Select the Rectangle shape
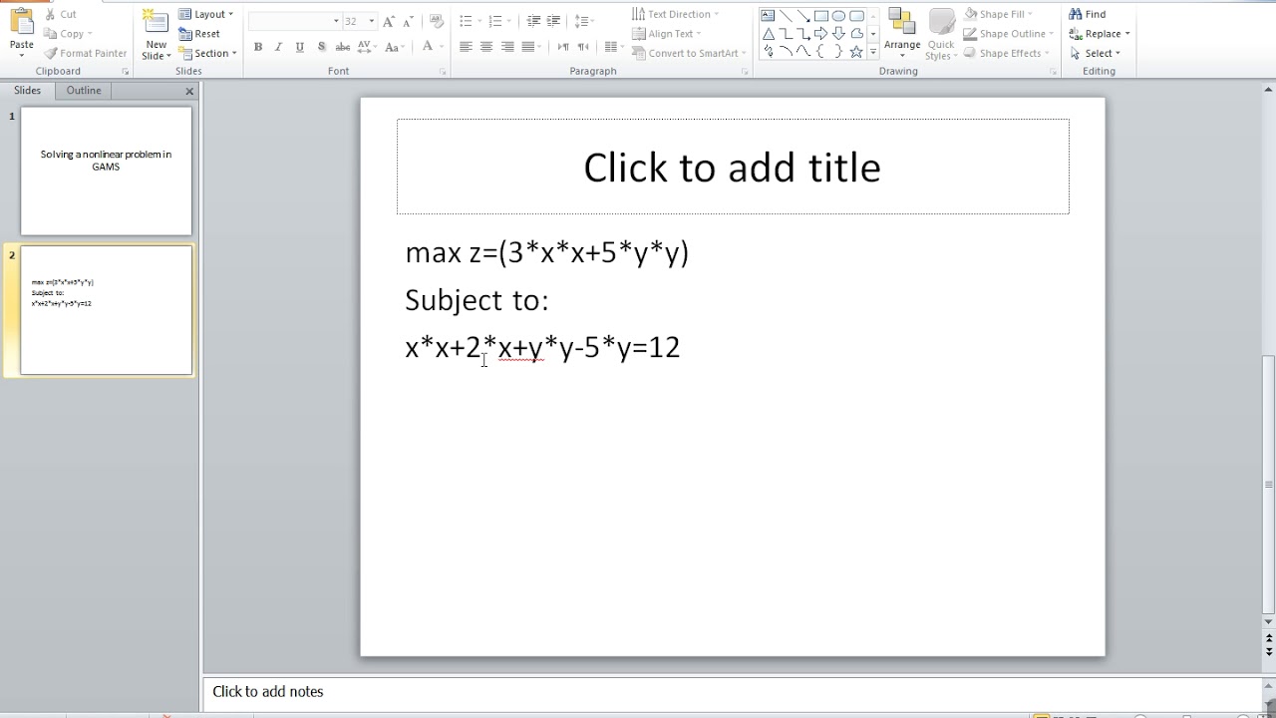This screenshot has height=718, width=1276. [821, 15]
